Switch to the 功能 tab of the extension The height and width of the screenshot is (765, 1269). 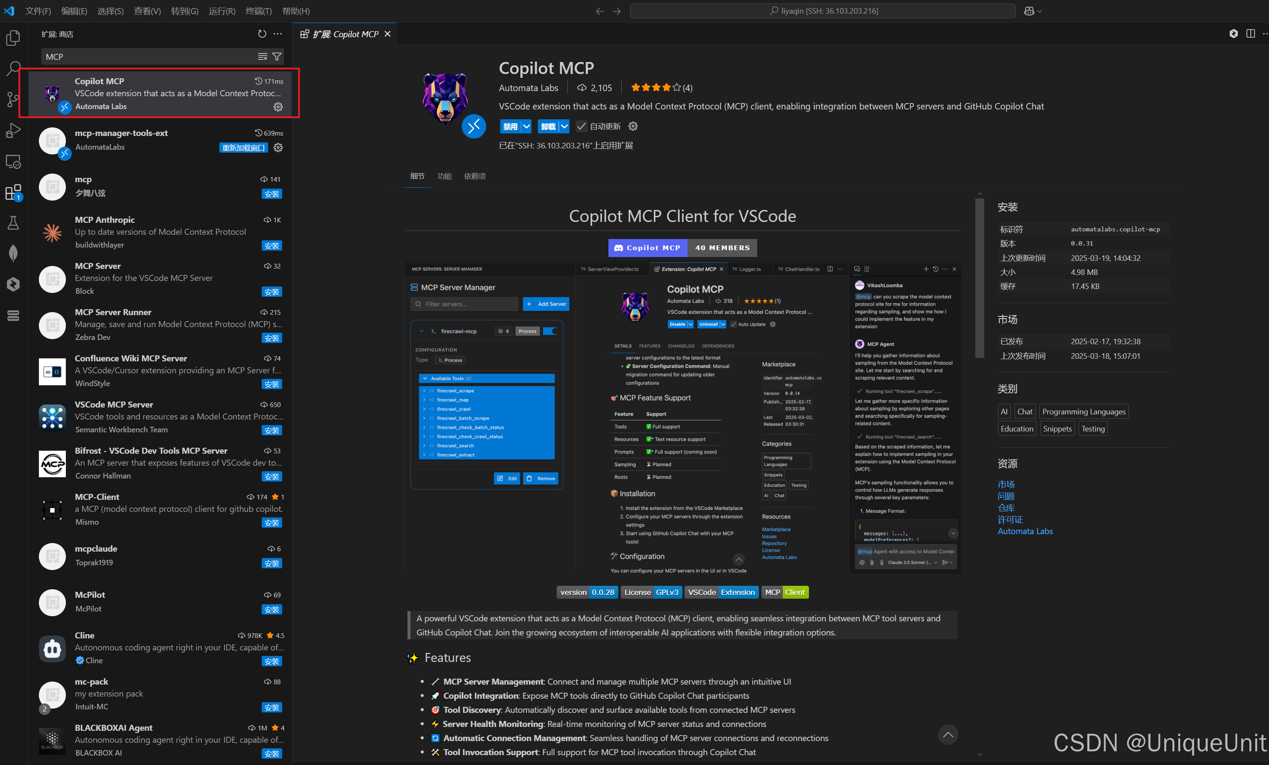tap(445, 176)
